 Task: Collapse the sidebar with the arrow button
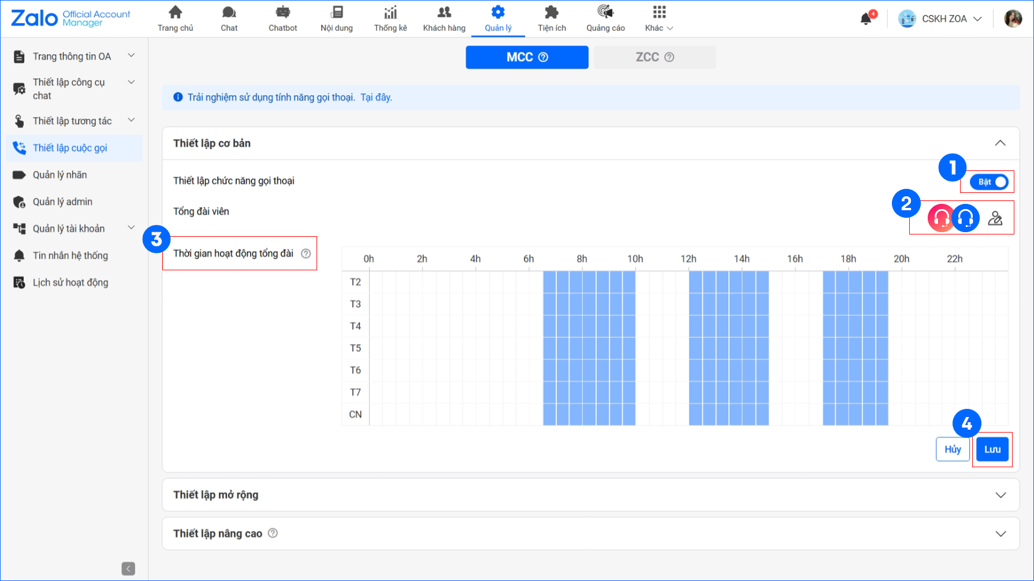pos(128,568)
